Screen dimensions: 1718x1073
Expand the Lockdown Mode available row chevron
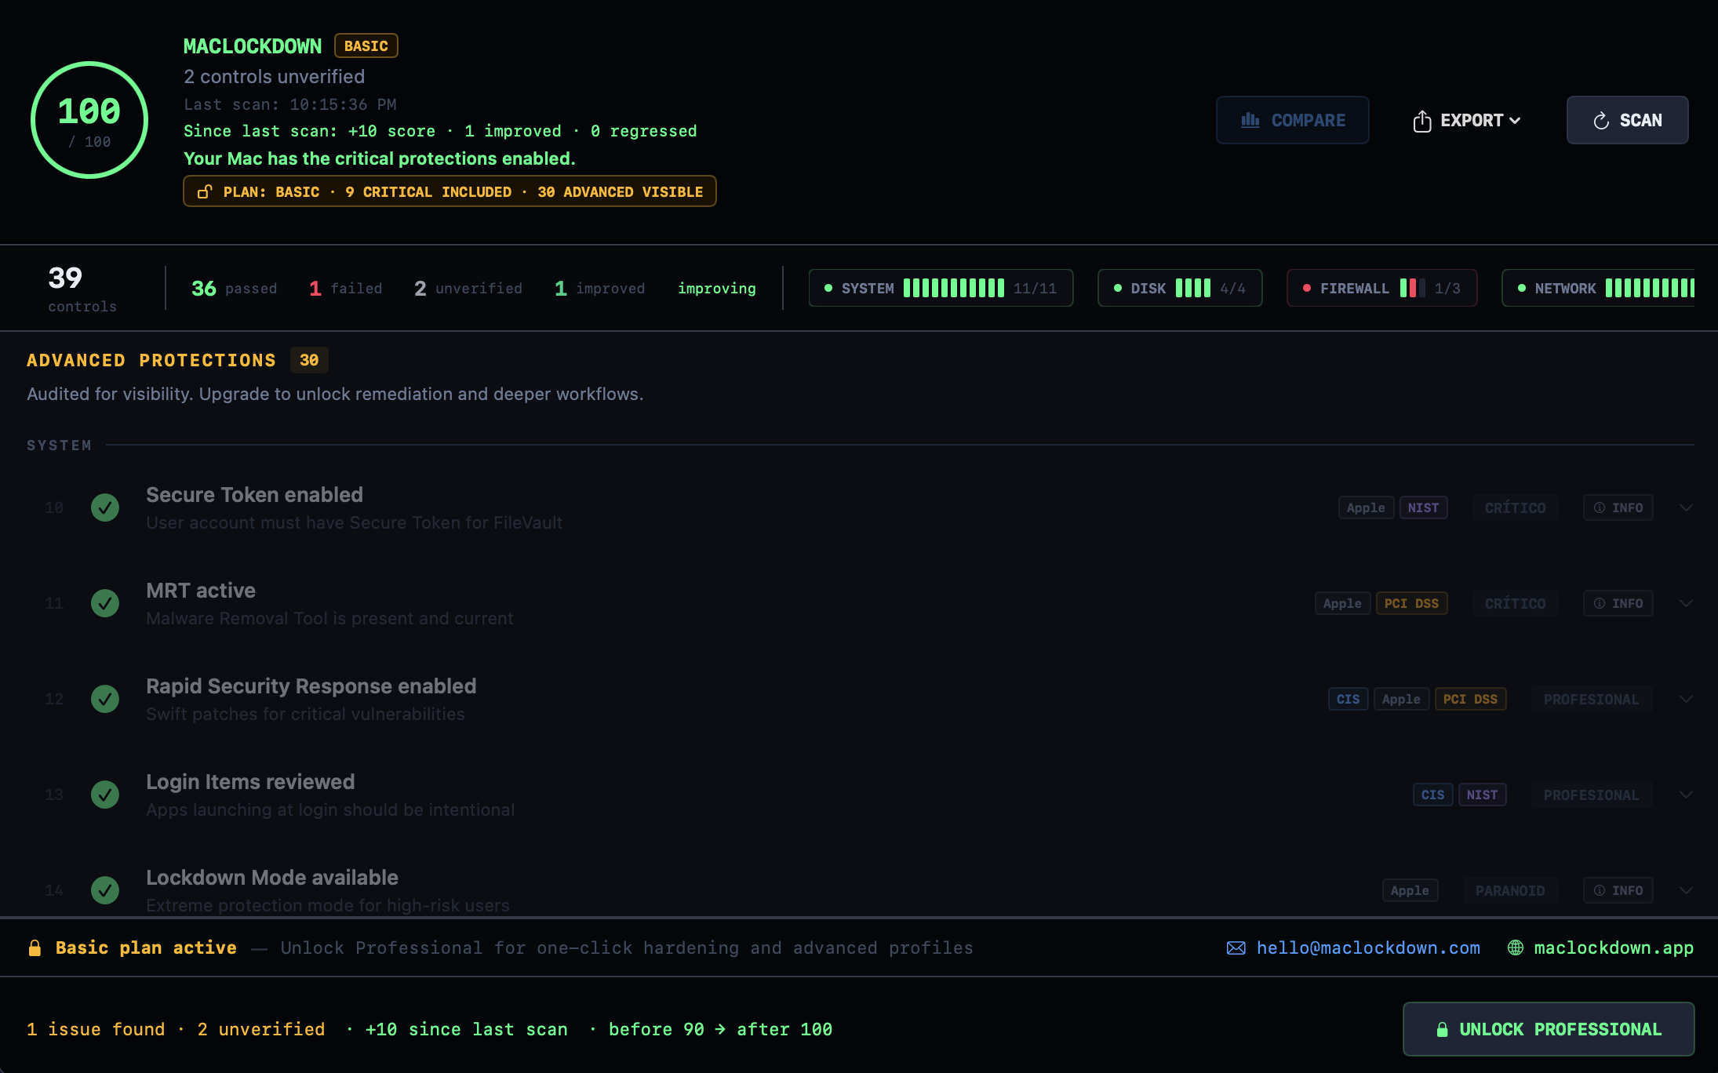click(1686, 890)
